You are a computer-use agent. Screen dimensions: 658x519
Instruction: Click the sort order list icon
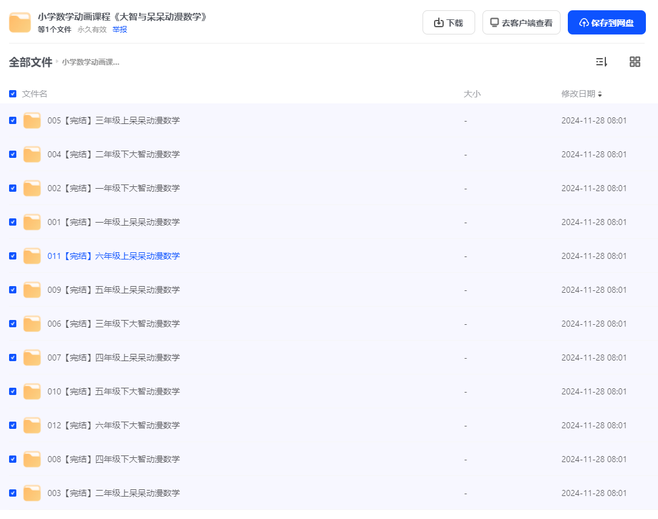601,61
